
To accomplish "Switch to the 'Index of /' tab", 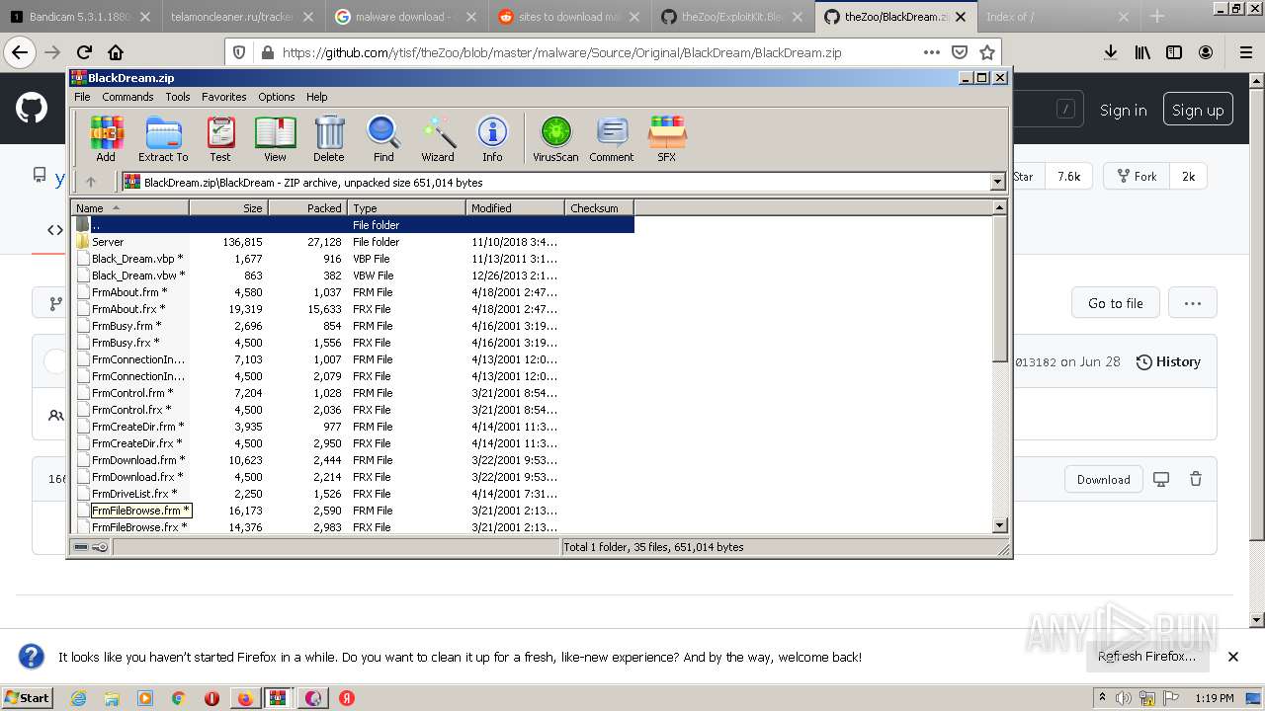I will [1057, 17].
